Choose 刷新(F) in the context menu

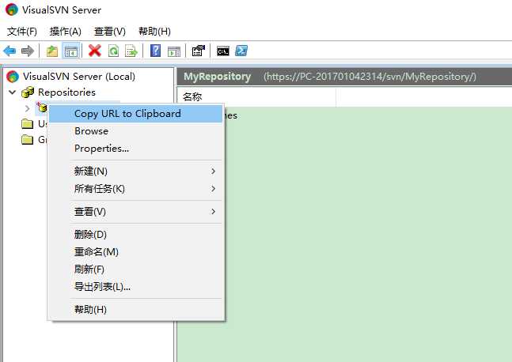pos(136,270)
